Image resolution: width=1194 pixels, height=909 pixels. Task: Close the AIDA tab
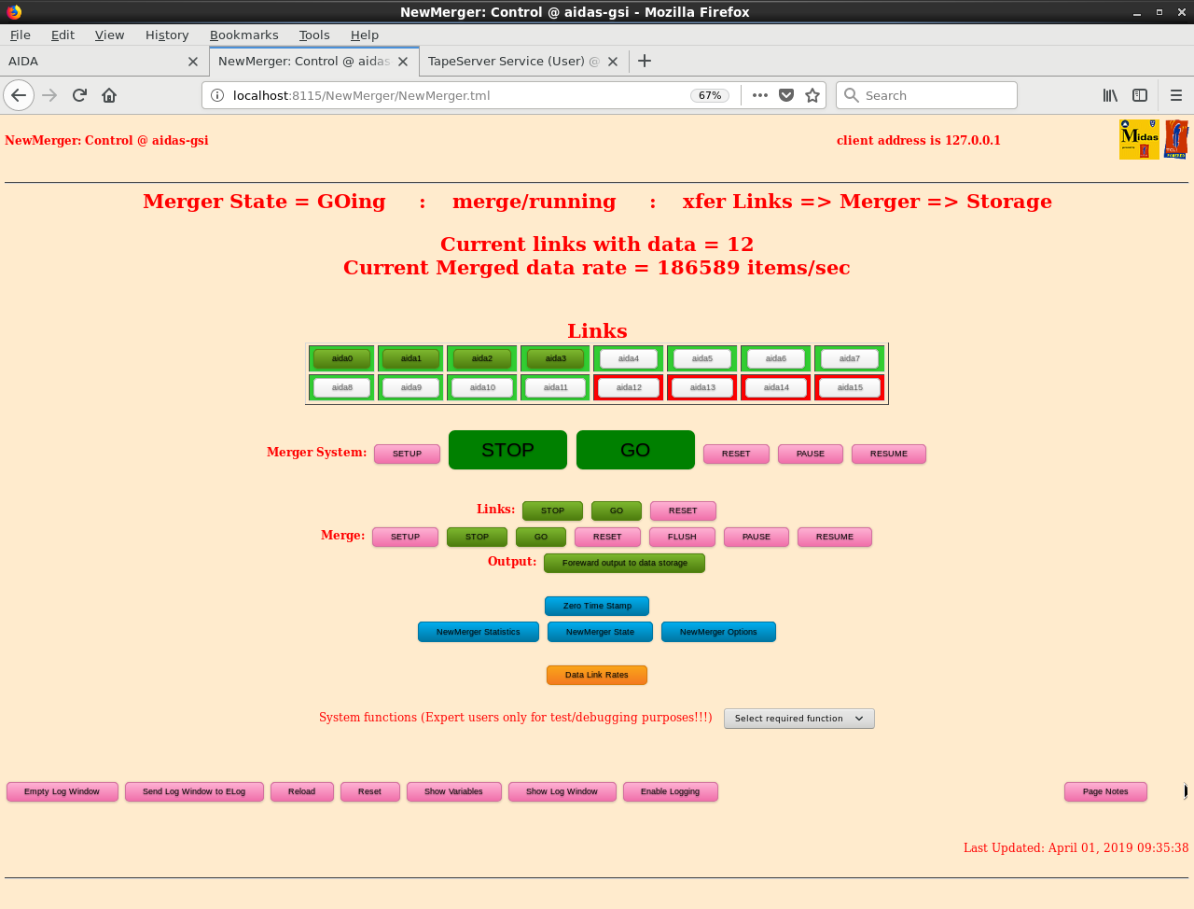coord(193,62)
